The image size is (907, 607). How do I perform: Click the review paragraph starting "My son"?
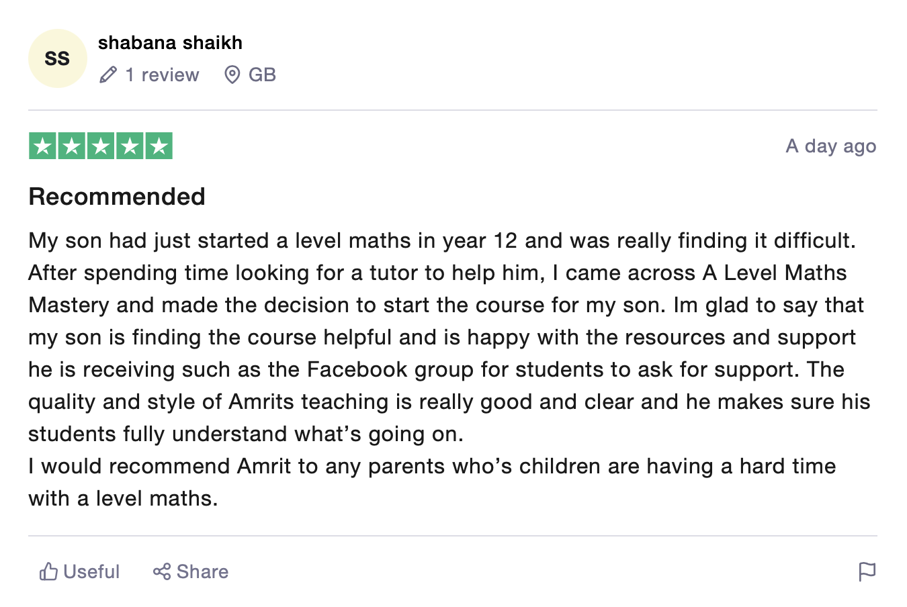[x=443, y=337]
